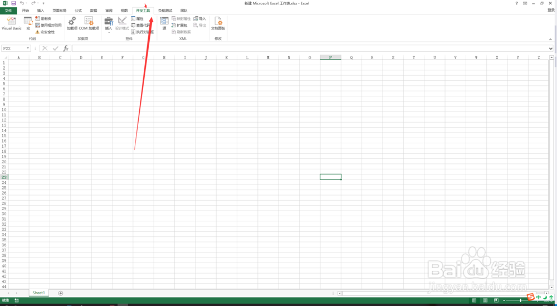Screen dimensions: 557x306
Task: Open the 宏 macros dialog
Action: [x=28, y=23]
